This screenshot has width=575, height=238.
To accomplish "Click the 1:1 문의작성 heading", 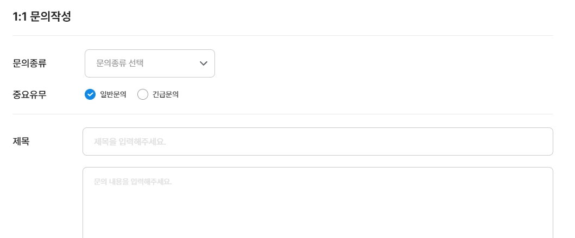I will (x=42, y=16).
